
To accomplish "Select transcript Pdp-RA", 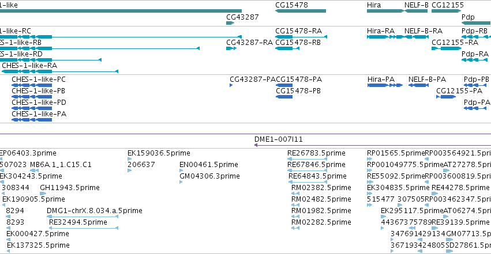I will point(475,60).
